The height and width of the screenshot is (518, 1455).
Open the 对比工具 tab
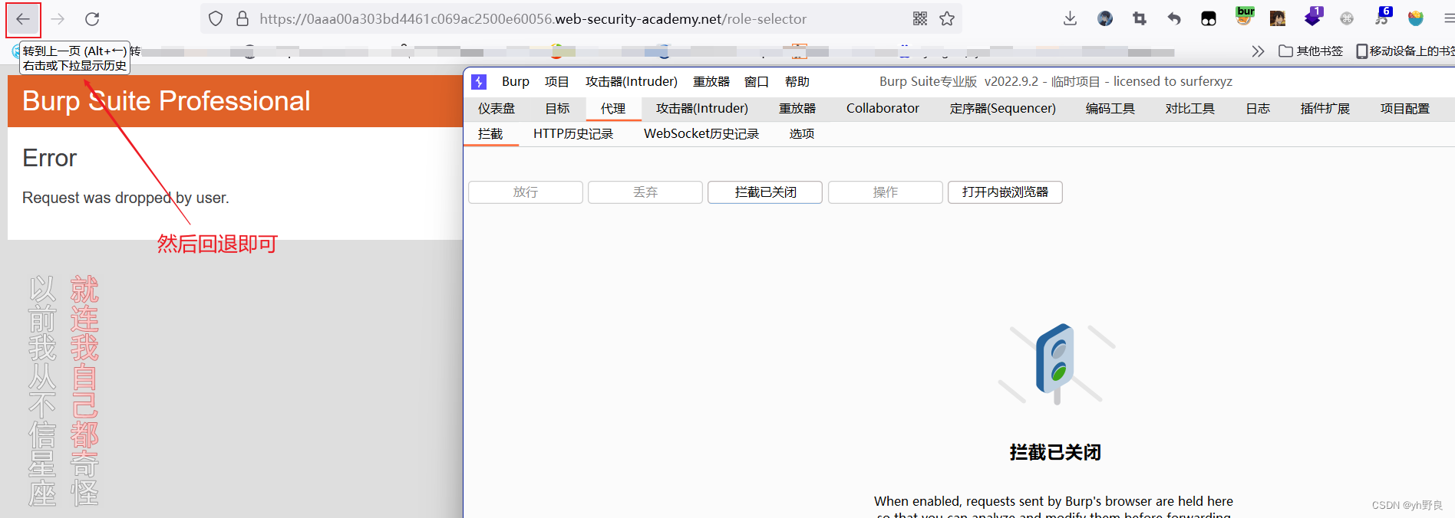click(1190, 109)
